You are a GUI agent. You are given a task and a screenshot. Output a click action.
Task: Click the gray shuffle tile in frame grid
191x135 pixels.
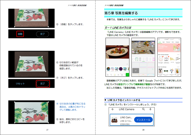tap(136, 70)
